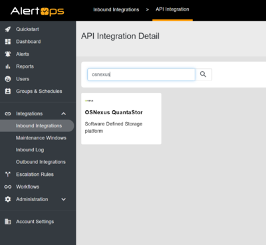
Task: Click the Workflows infinity icon
Action: click(8, 187)
